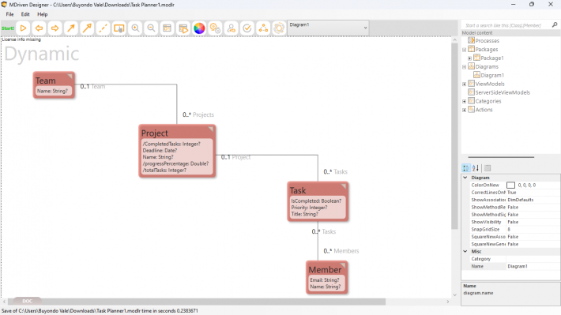
Task: Click the SquareNewGene False value
Action: coord(533,244)
